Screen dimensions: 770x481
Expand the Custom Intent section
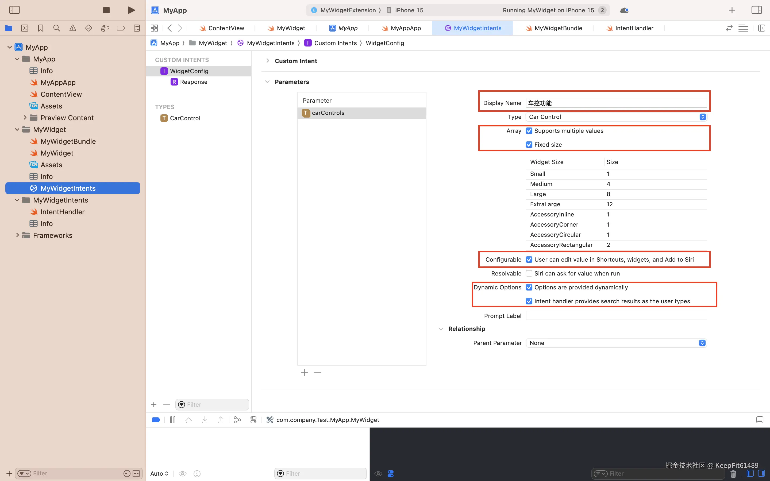pyautogui.click(x=268, y=61)
